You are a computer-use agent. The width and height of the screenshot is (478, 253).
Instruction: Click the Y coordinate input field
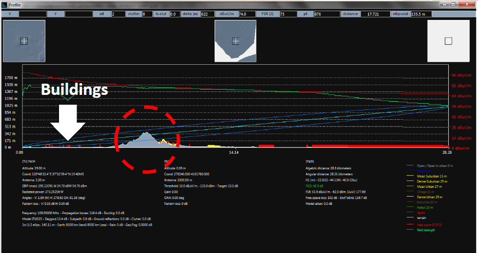79,14
